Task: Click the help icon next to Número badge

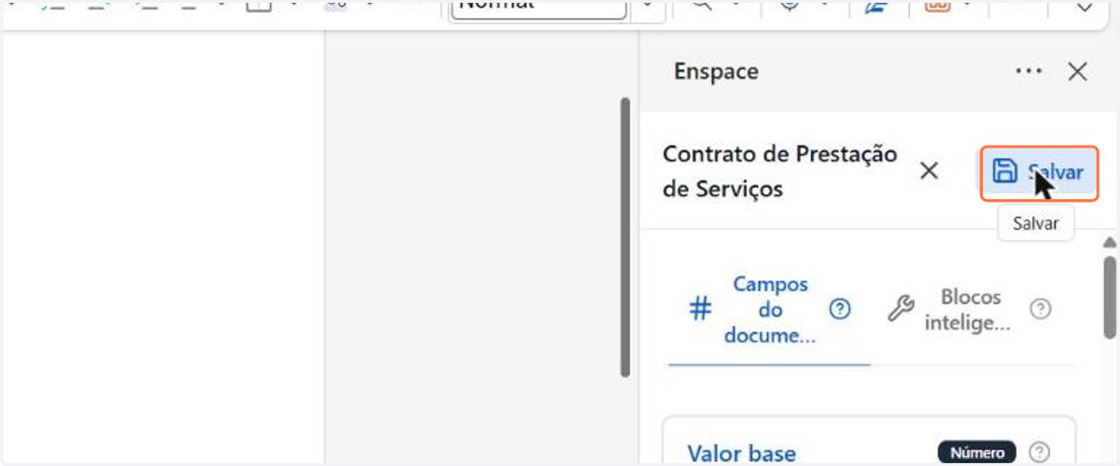Action: [1037, 453]
